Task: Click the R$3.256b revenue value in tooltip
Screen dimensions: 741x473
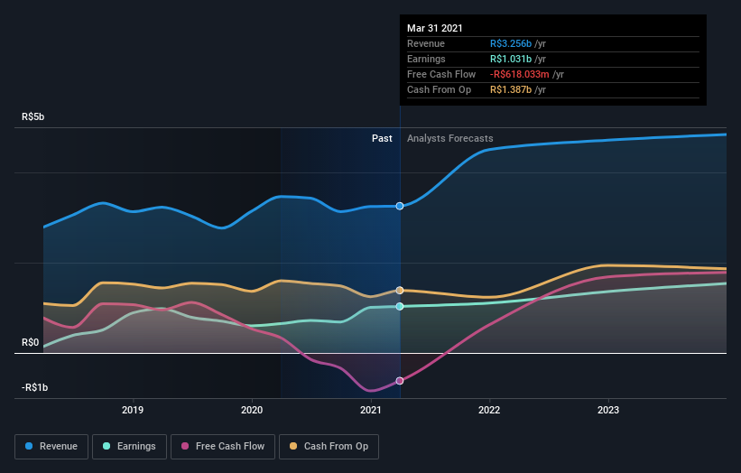Action: 511,44
